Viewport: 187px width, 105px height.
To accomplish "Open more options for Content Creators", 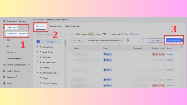I will pyautogui.click(x=60, y=83).
